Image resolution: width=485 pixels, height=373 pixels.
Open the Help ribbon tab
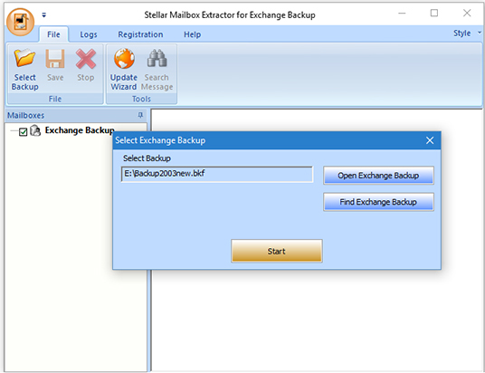(193, 34)
